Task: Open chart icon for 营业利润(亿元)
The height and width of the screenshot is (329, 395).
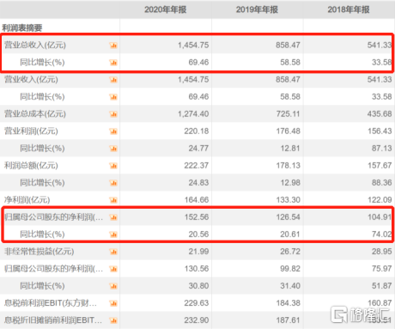Action: coord(113,131)
